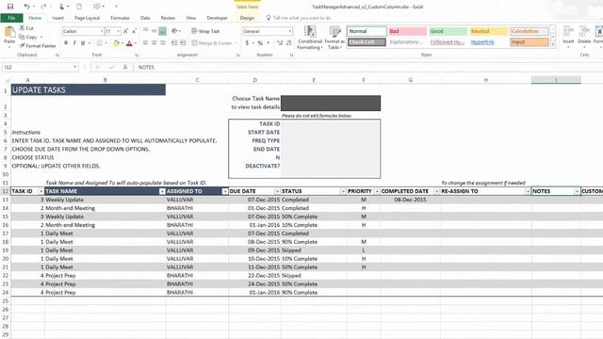Open filter dropdown for ASSIGNED TO column
This screenshot has height=339, width=603.
pos(224,191)
